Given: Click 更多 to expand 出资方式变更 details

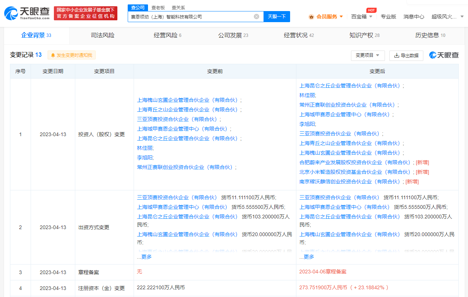Looking at the screenshot, I should click(x=147, y=256).
